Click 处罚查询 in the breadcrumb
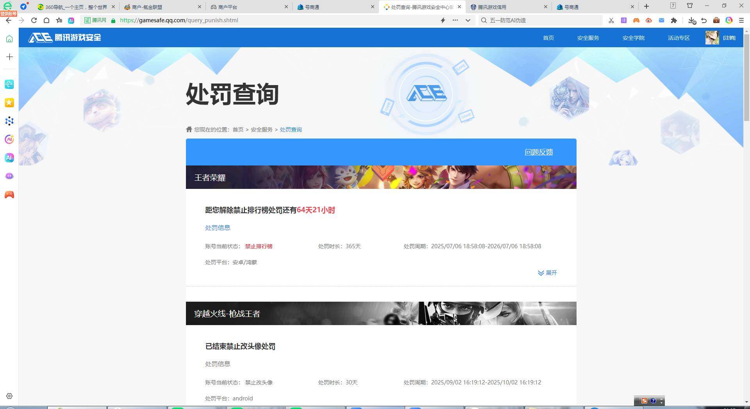 tap(291, 130)
